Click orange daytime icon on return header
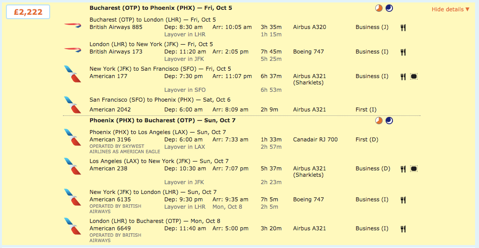 (379, 120)
